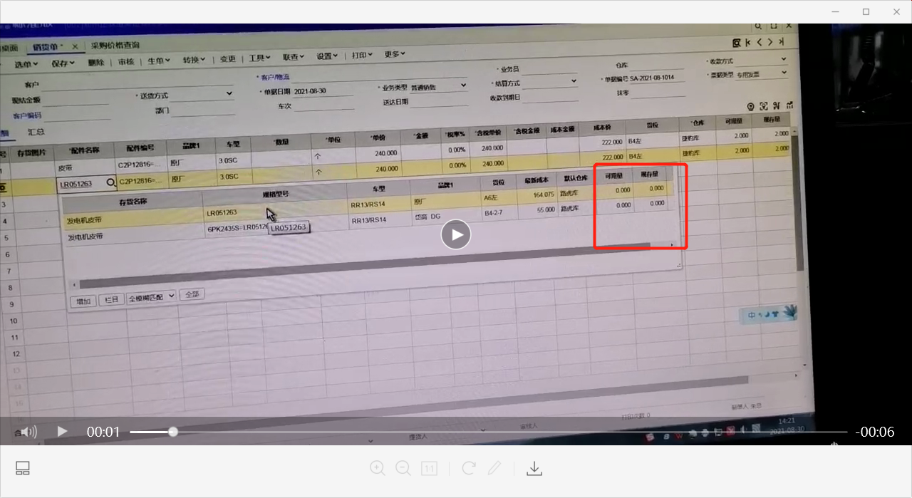Click the 删除 toolbar button
This screenshot has width=912, height=498.
coord(96,62)
